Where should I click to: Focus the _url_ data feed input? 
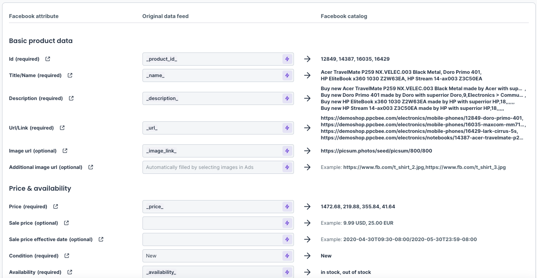(211, 128)
